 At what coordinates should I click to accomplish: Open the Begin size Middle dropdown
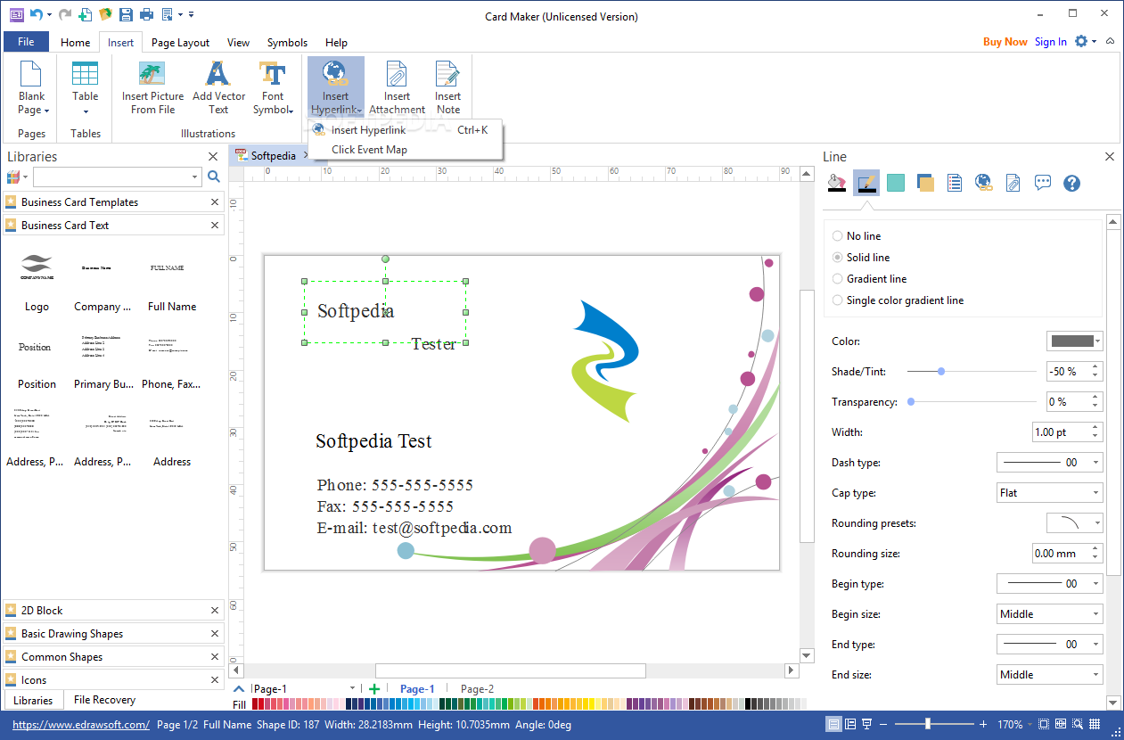pyautogui.click(x=1049, y=613)
